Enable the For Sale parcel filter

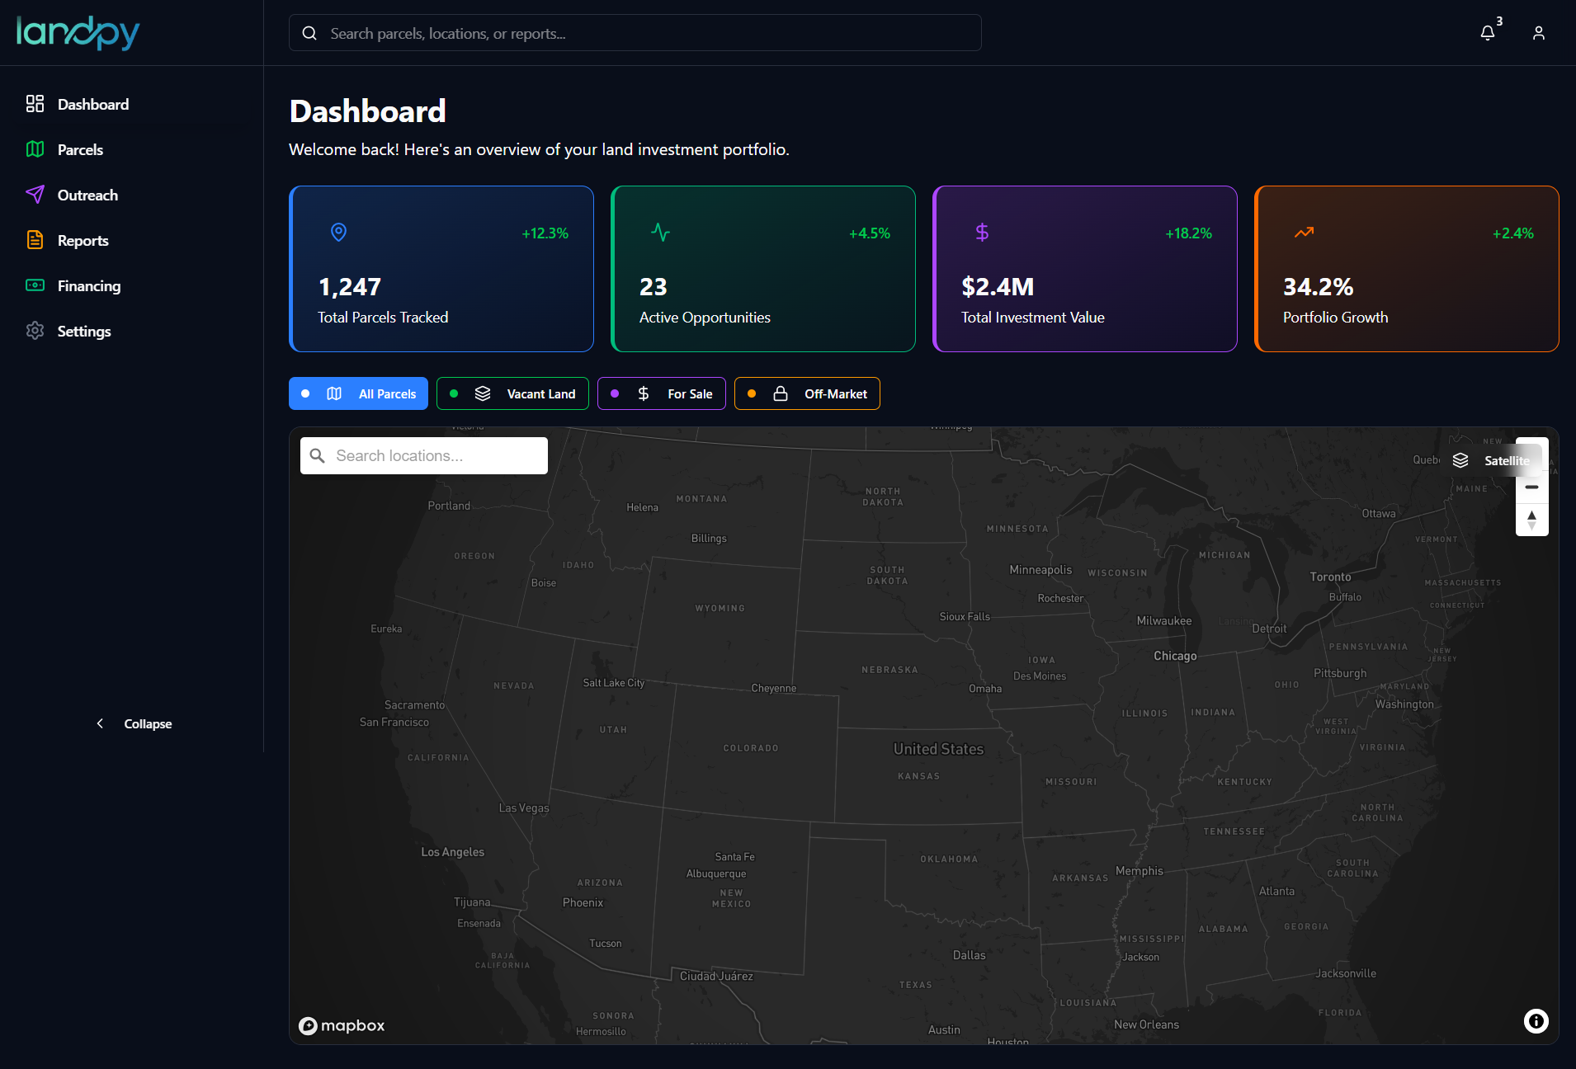661,393
